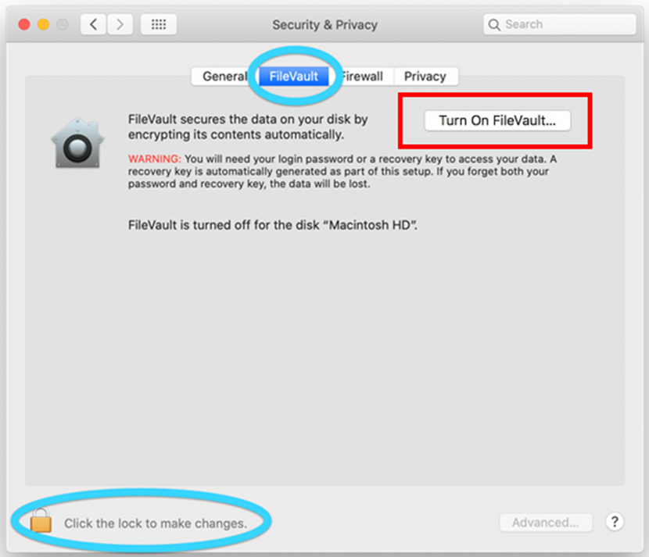
Task: Click the red WARNING label text
Action: click(154, 159)
